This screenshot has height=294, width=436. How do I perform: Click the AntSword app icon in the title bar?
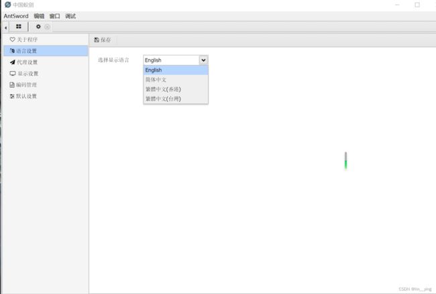(x=8, y=5)
